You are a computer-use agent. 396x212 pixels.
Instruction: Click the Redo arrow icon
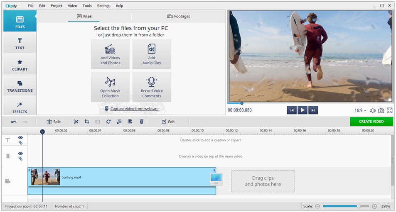click(25, 122)
